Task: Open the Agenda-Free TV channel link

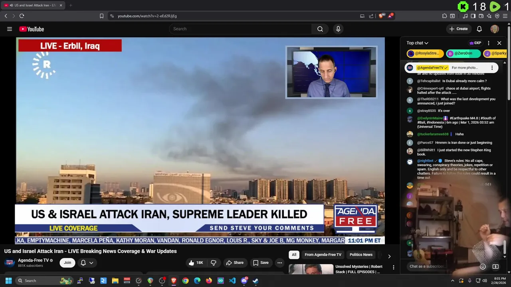Action: 33,260
